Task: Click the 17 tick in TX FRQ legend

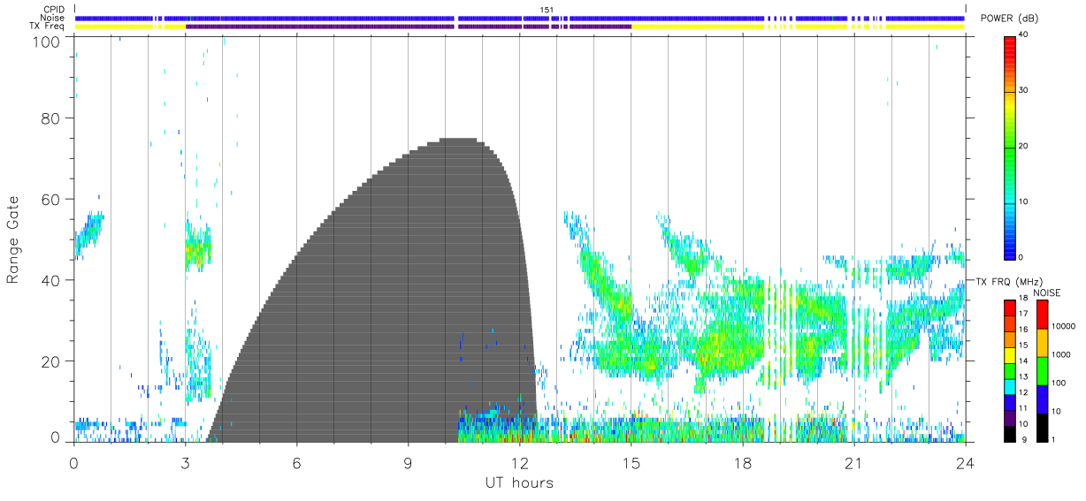Action: tap(1022, 315)
